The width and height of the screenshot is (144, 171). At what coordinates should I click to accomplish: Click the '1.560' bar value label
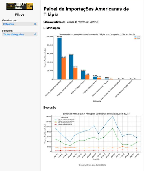pos(107,78)
